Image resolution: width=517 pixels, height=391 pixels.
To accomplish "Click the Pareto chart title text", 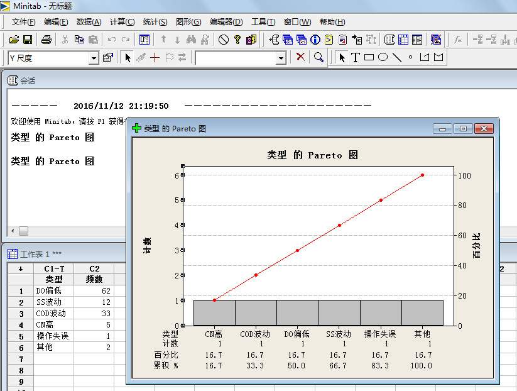I will [312, 155].
